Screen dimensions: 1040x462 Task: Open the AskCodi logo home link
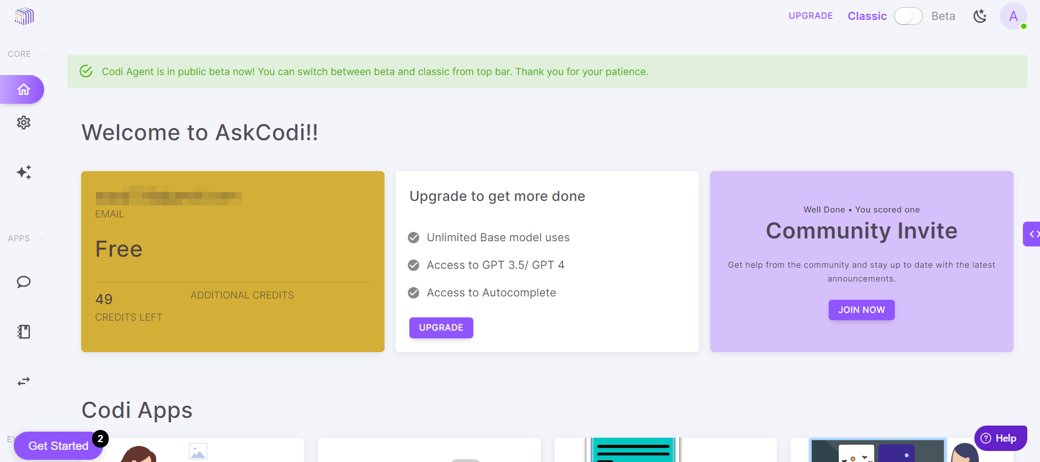(x=24, y=16)
